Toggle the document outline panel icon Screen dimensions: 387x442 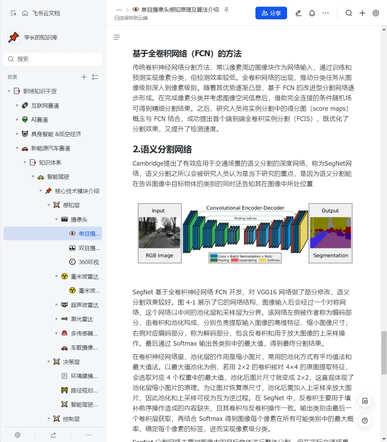click(116, 37)
